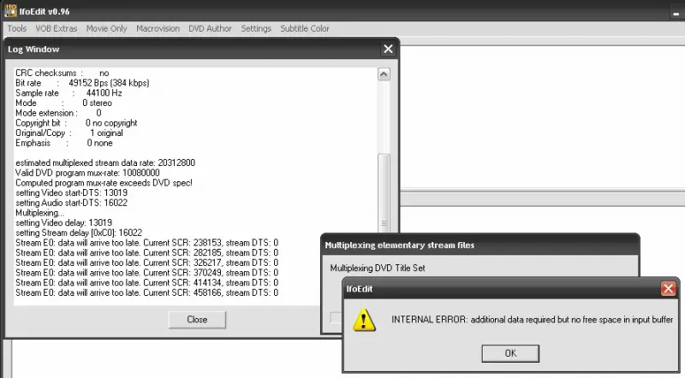Open the Subtitle Color menu
685x378 pixels.
[305, 28]
